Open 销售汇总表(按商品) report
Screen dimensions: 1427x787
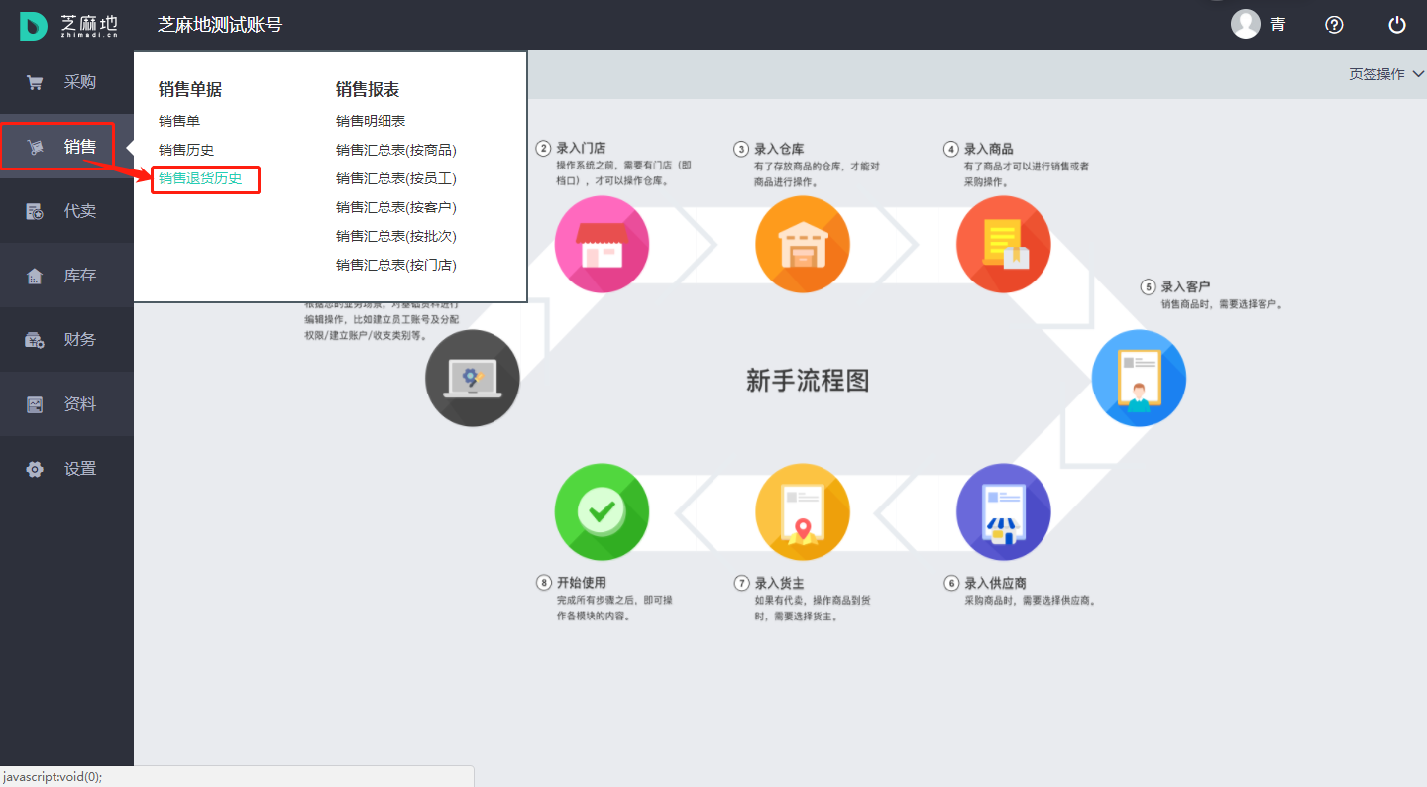(396, 150)
